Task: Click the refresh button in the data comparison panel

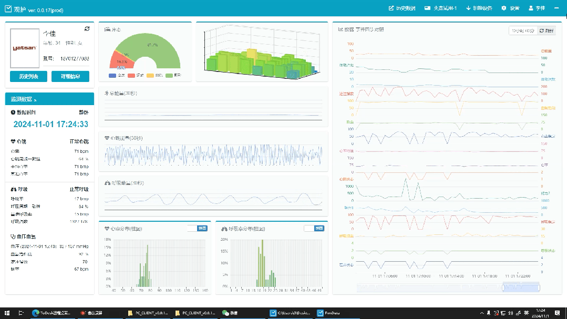Action: coord(547,30)
